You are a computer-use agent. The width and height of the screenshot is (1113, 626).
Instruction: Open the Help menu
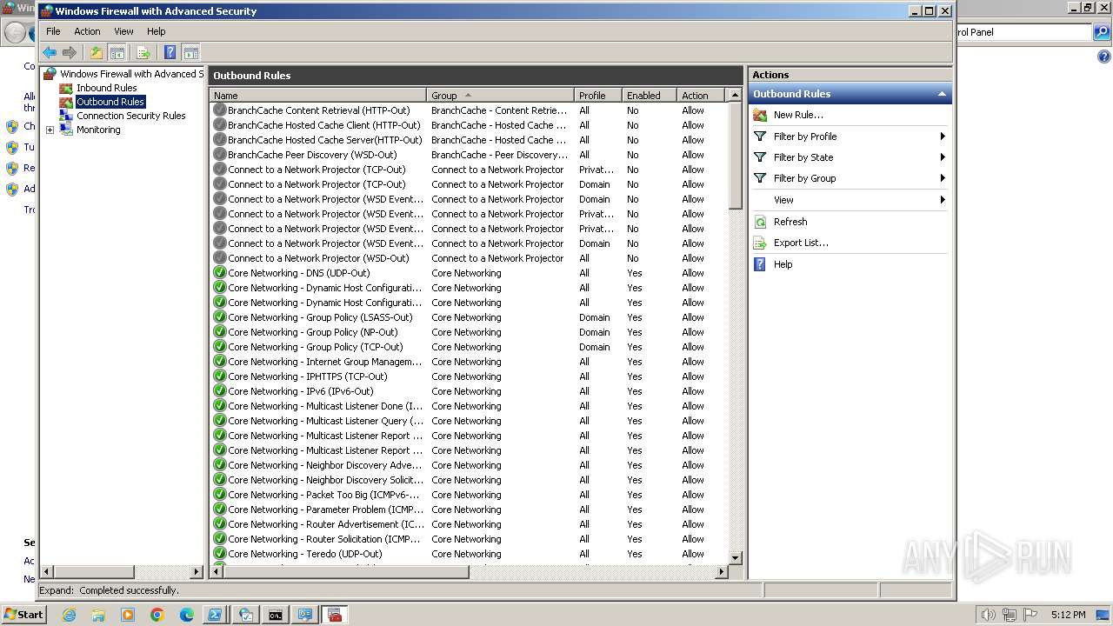click(156, 31)
